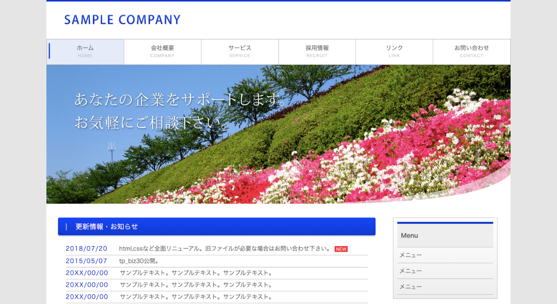557x304 pixels.
Task: Open the 会社概要 company page
Action: 162,51
